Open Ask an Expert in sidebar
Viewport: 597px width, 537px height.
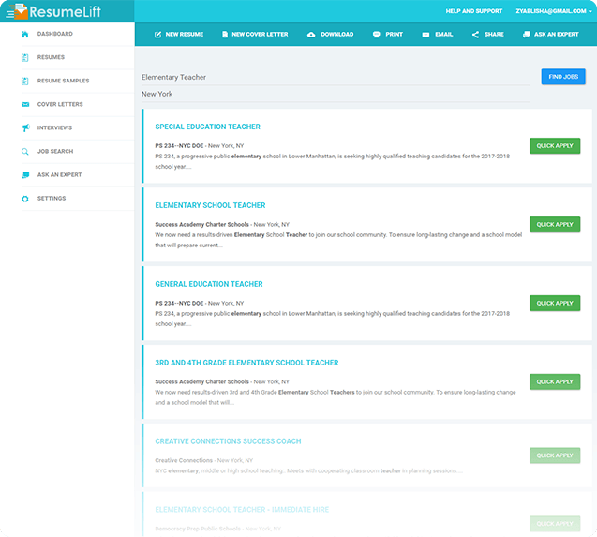click(x=59, y=175)
